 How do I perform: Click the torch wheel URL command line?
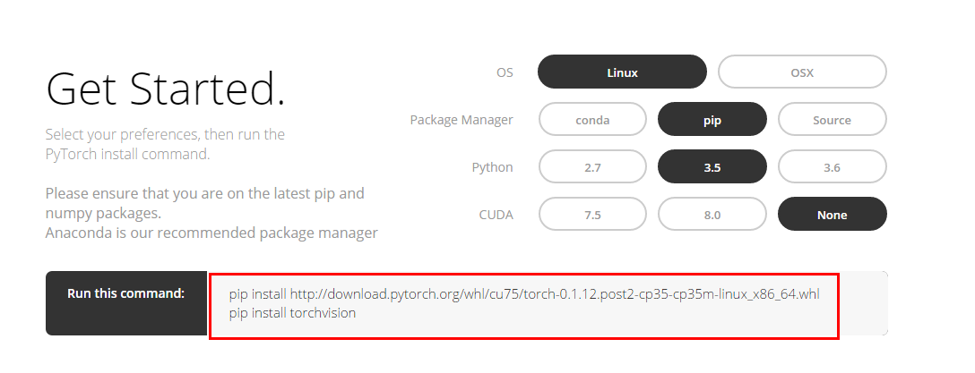tap(524, 293)
